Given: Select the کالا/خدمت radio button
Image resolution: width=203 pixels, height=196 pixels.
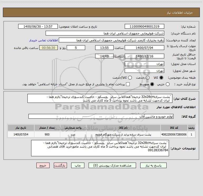Looking at the screenshot, I should click(x=130, y=78).
